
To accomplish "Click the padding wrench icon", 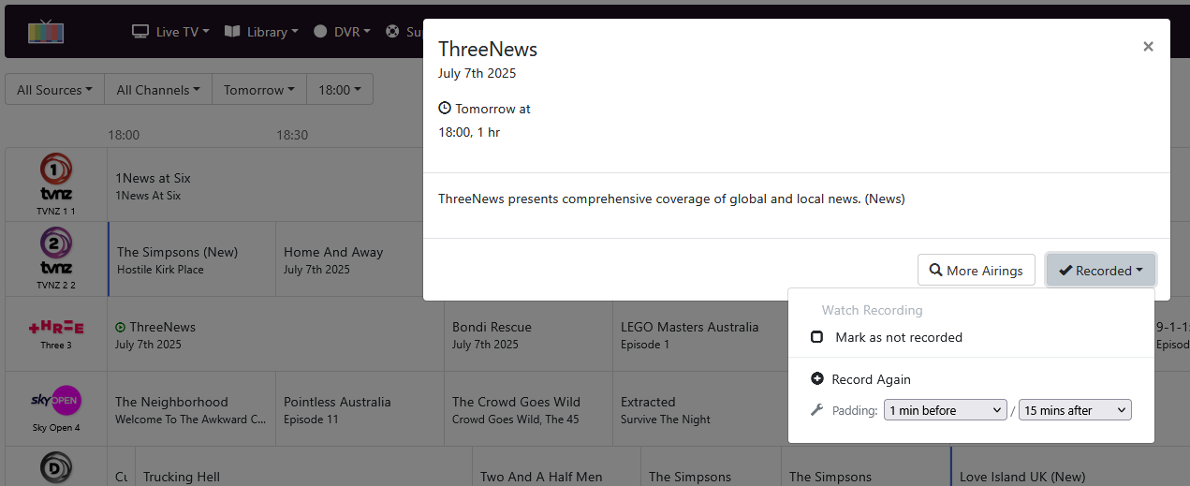I will 816,410.
